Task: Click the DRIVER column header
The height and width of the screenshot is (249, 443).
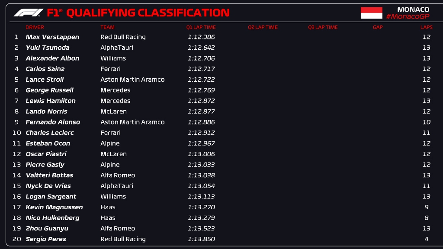Action: click(35, 27)
